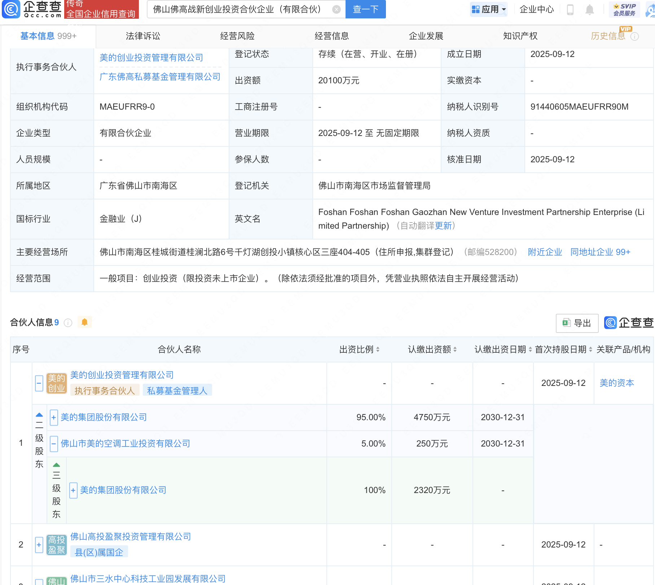The height and width of the screenshot is (585, 655).
Task: Open SVIP member services badge
Action: (624, 9)
